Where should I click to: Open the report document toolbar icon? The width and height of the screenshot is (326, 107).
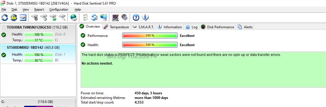click(85, 18)
